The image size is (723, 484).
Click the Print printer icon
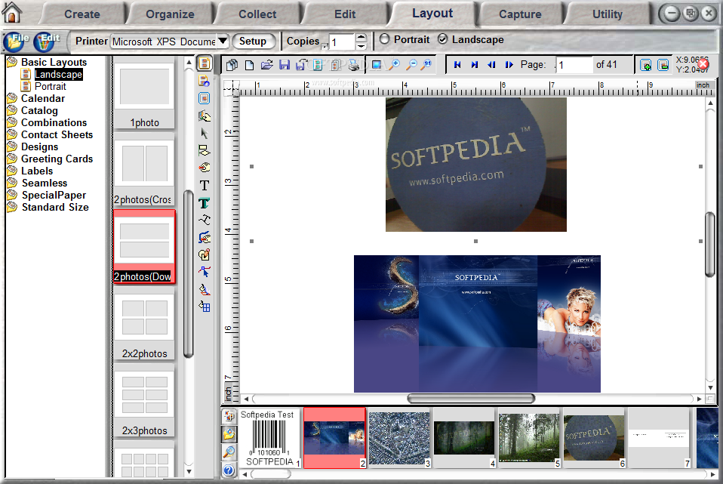click(354, 65)
